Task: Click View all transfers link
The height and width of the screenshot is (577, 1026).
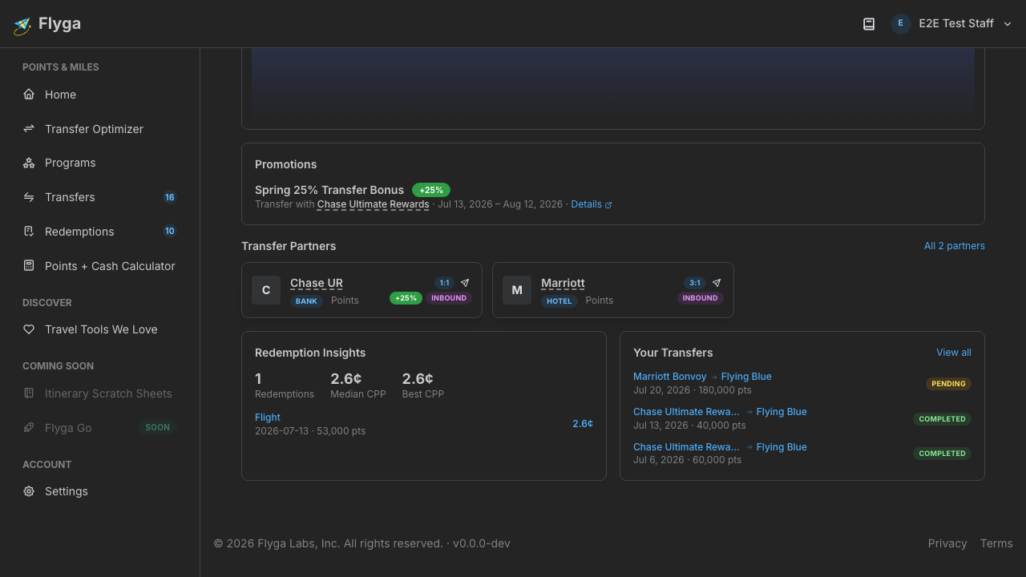Action: coord(954,353)
